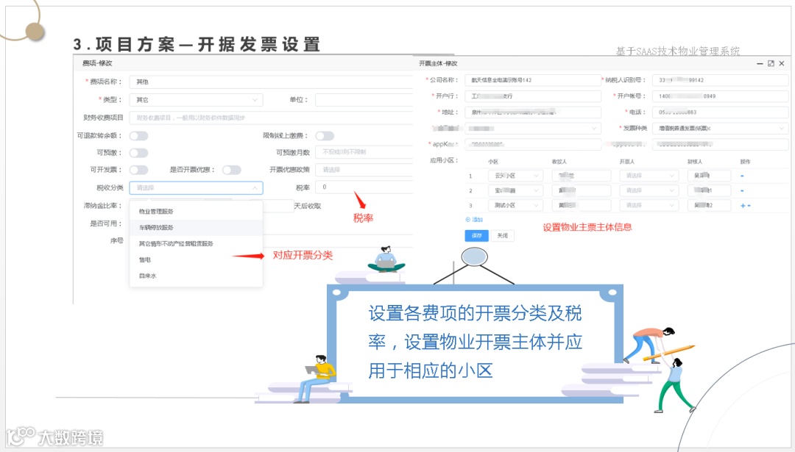This screenshot has height=452, width=795.
Task: Open the 测试小区 dropdown in row 3
Action: (x=515, y=206)
